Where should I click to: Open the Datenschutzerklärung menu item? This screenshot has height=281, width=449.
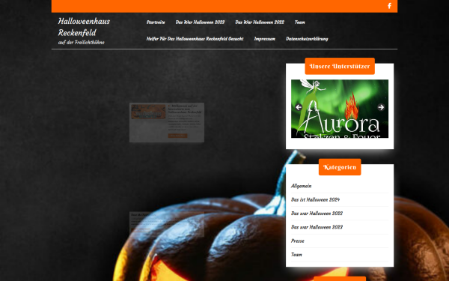(x=307, y=39)
